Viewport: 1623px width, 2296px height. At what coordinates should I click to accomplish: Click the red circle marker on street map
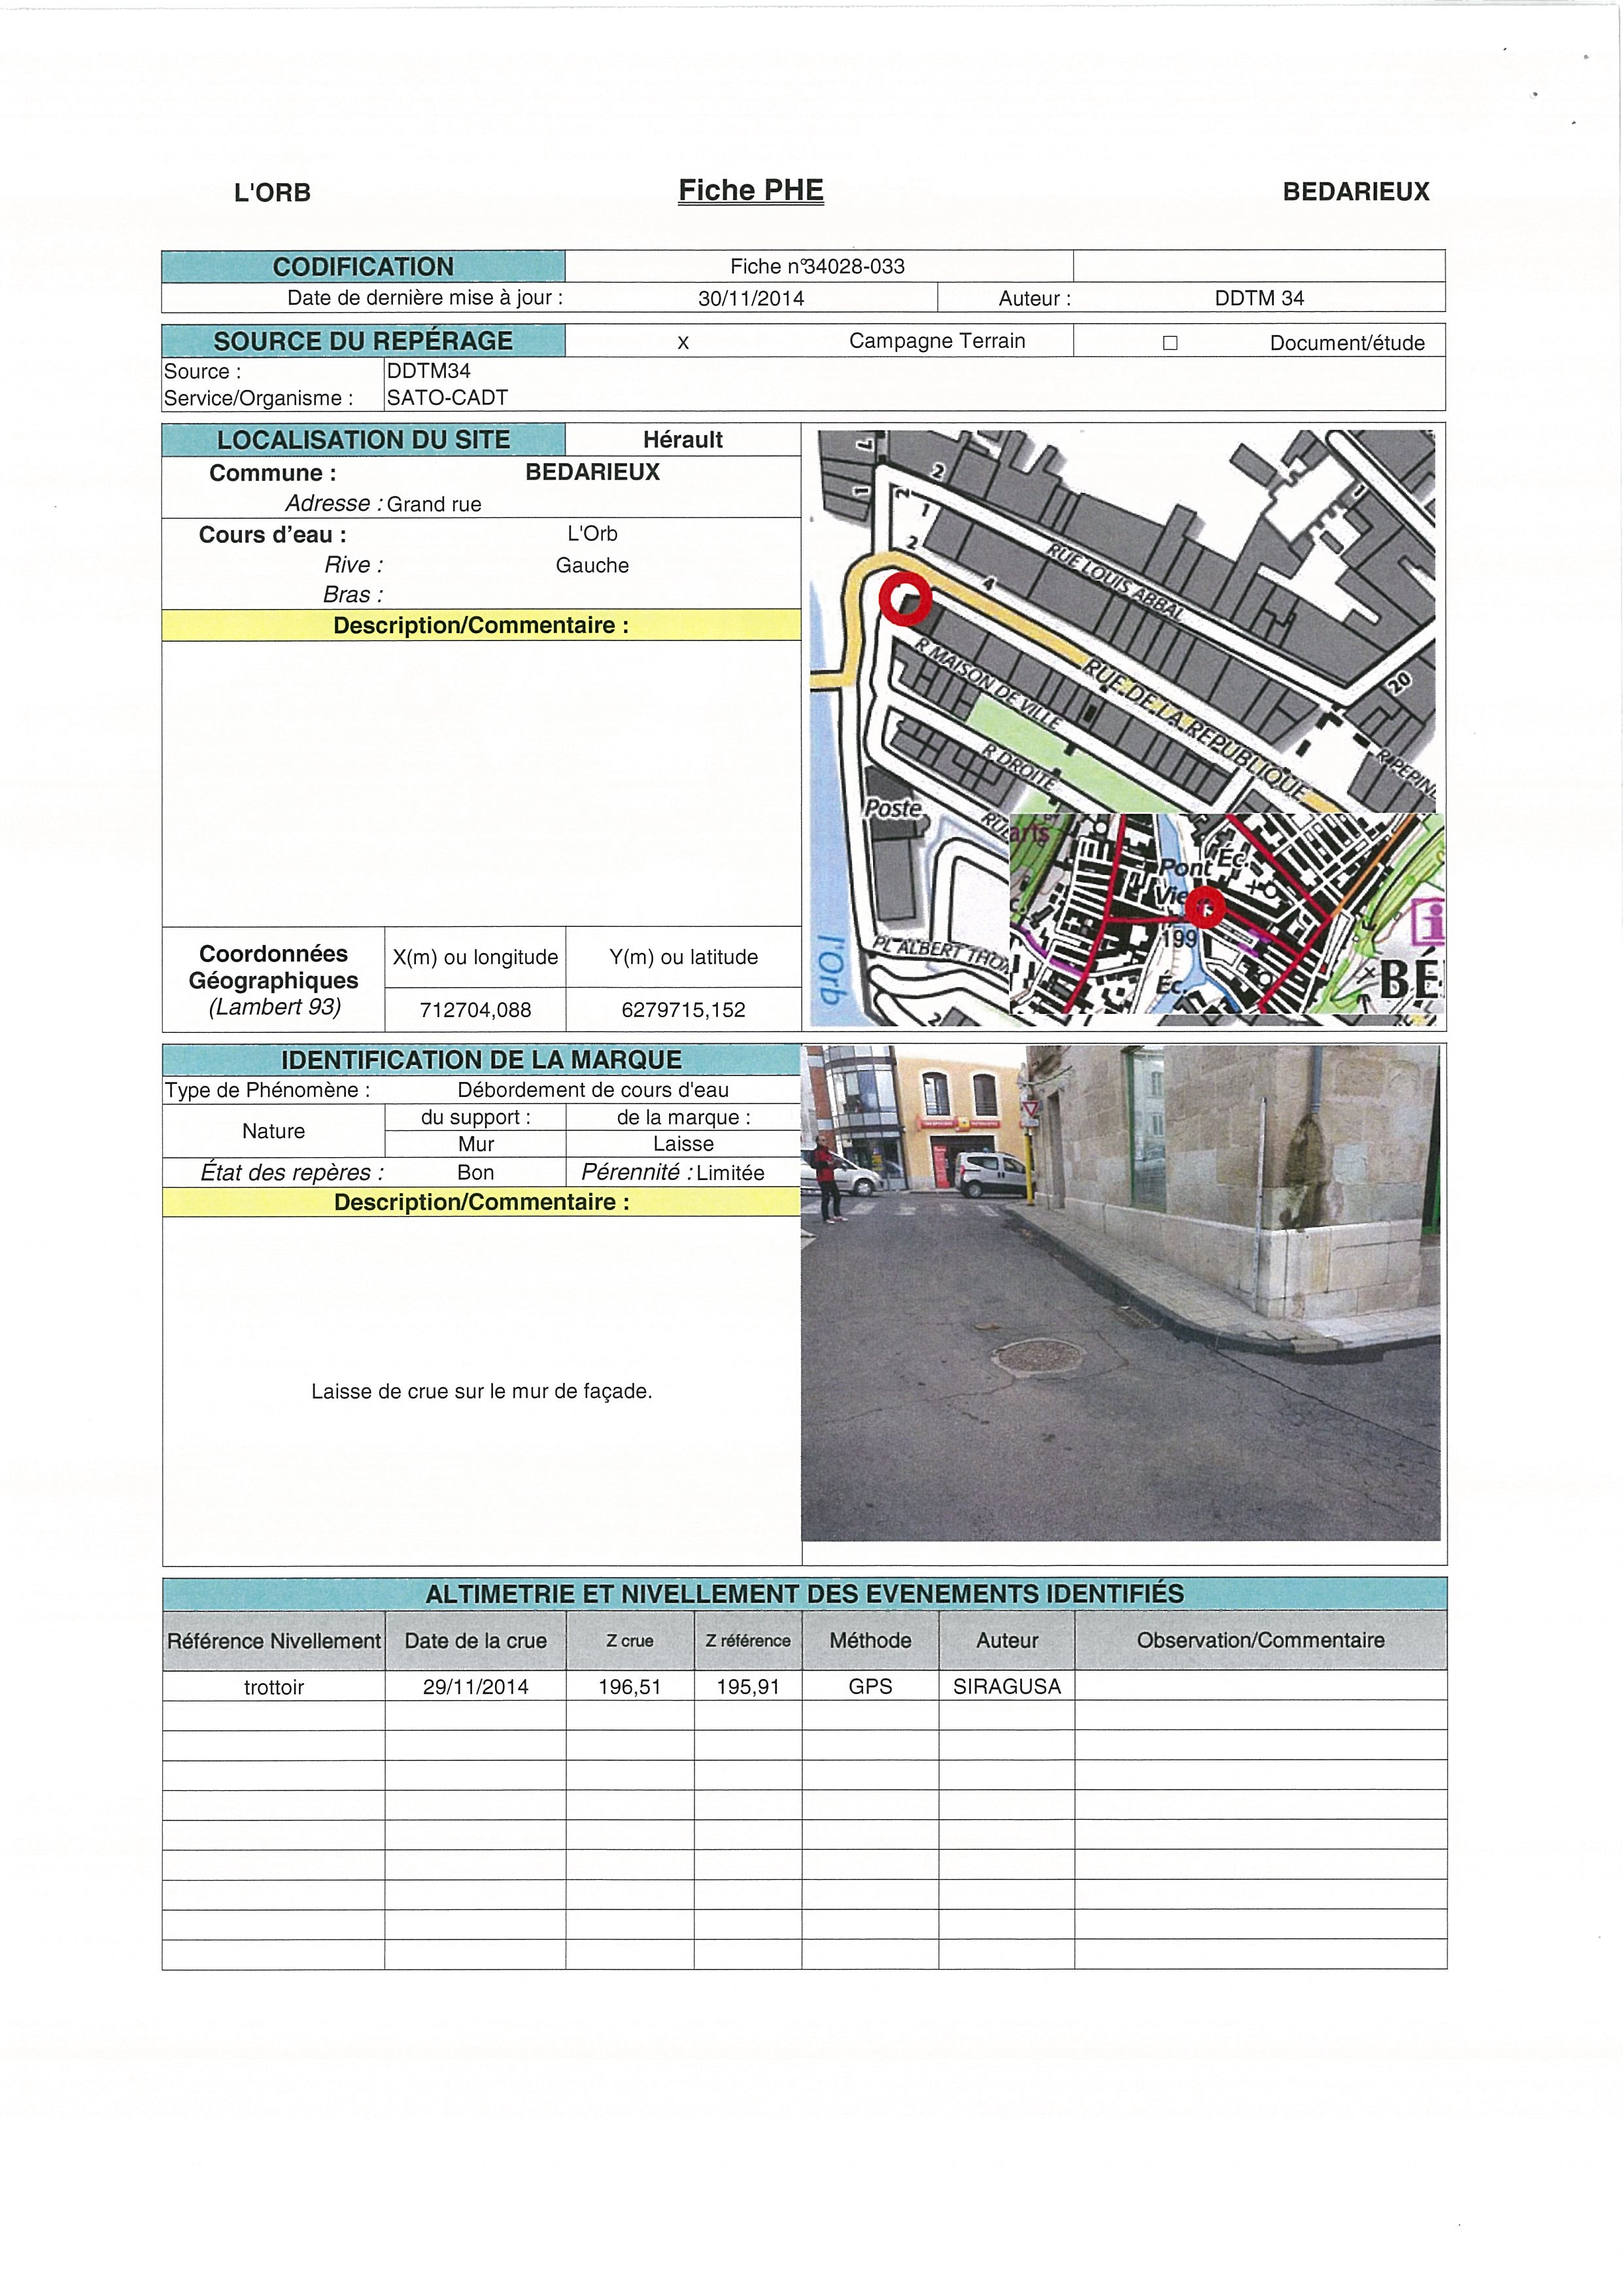[x=906, y=598]
